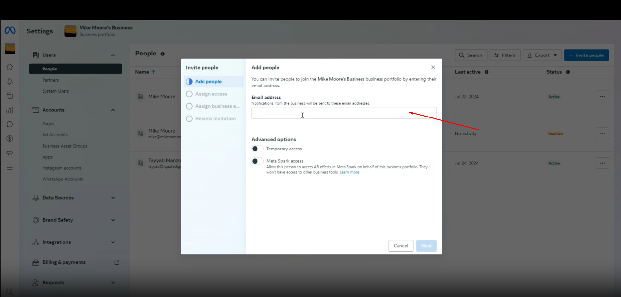Click Mike Moore name in first row
621x297 pixels.
(162, 97)
